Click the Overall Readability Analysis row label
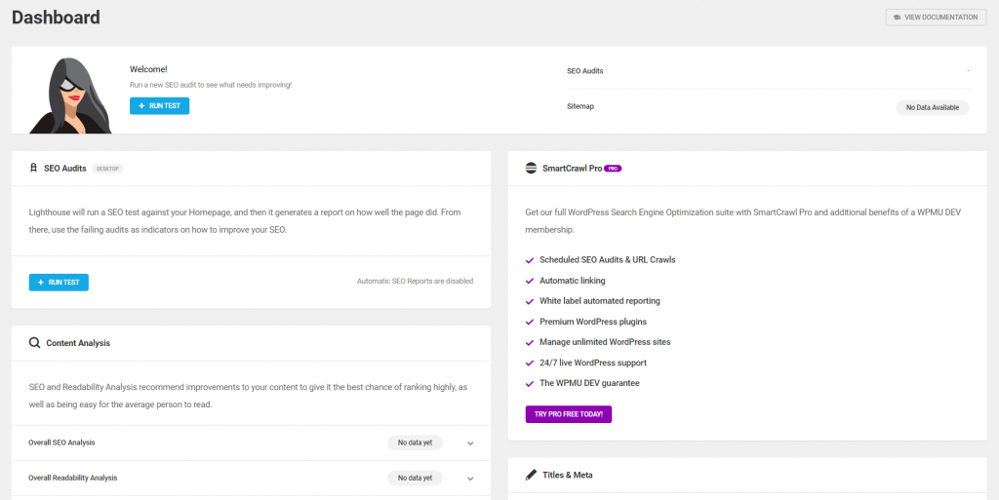 pos(72,478)
